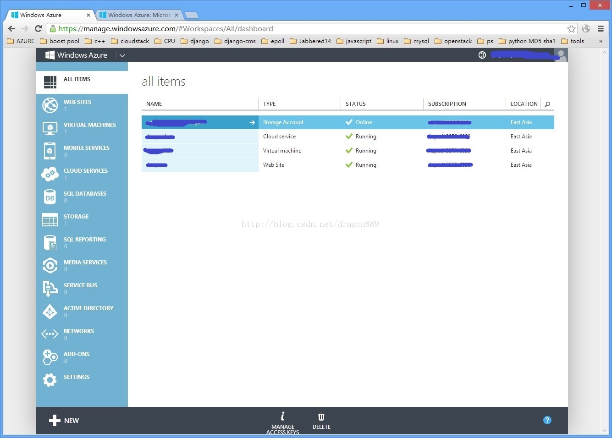Image resolution: width=612 pixels, height=438 pixels.
Task: Expand Windows Azure header dropdown chevron
Action: pos(122,55)
